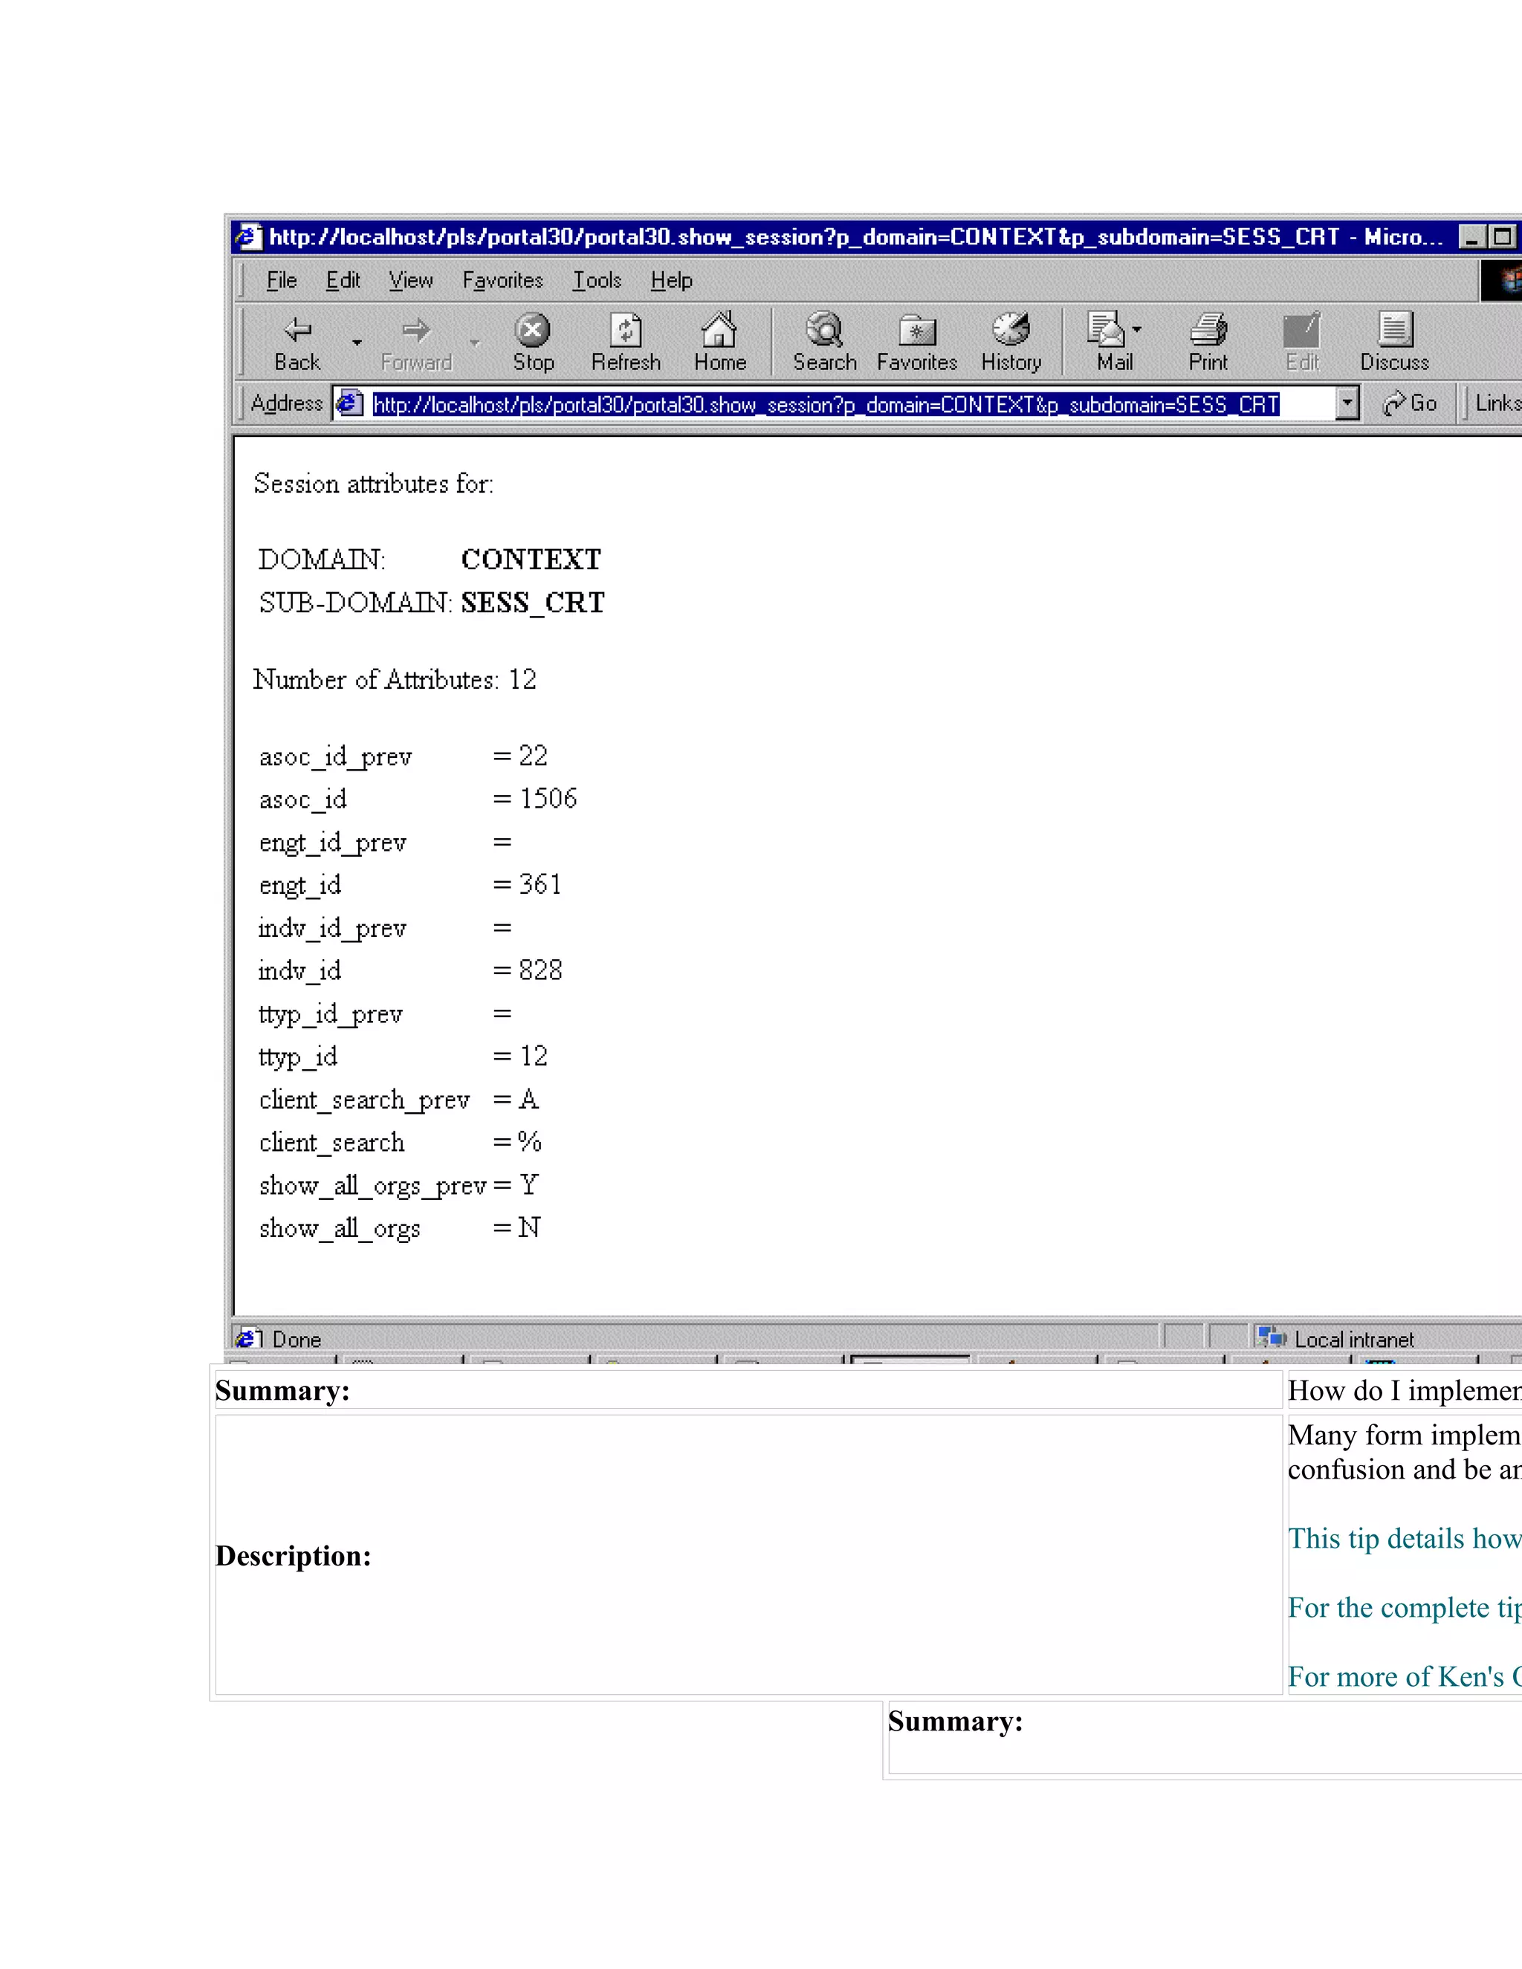Click the engt_id value 361
Image resolution: width=1522 pixels, height=1969 pixels.
(x=540, y=883)
